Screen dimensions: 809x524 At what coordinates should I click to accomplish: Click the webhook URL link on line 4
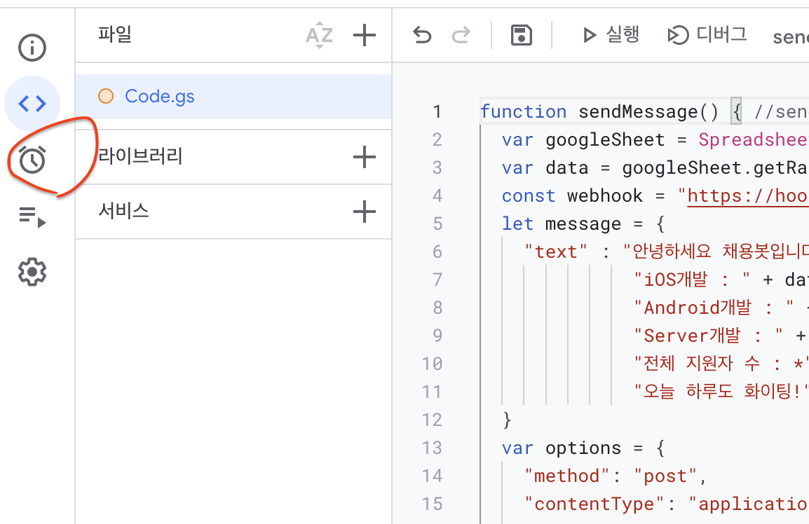(748, 196)
